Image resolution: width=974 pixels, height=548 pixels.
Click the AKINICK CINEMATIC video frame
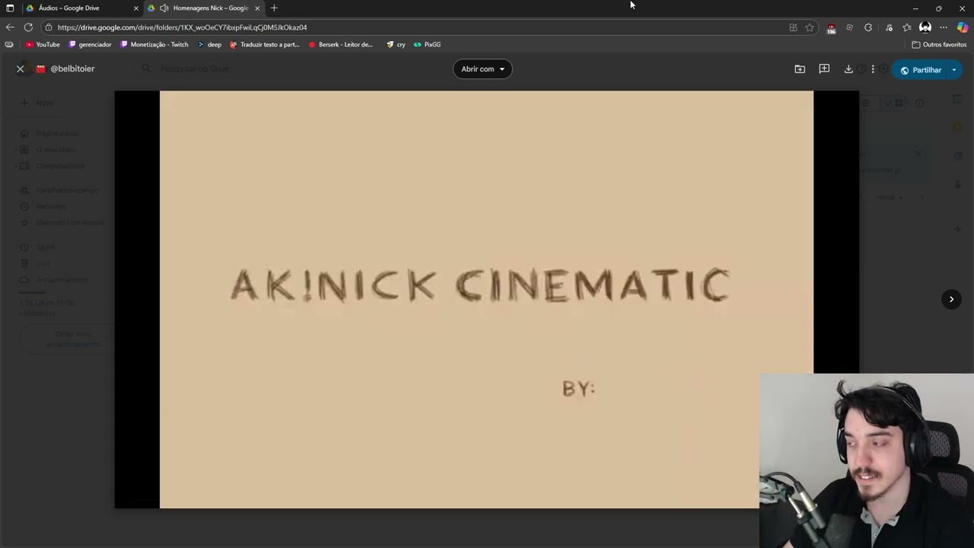pyautogui.click(x=486, y=299)
